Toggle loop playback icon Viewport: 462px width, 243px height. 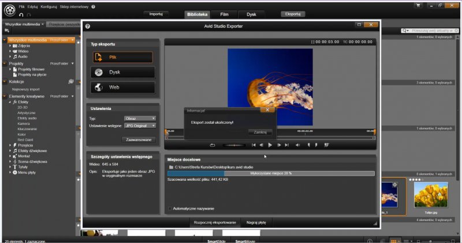tap(212, 146)
